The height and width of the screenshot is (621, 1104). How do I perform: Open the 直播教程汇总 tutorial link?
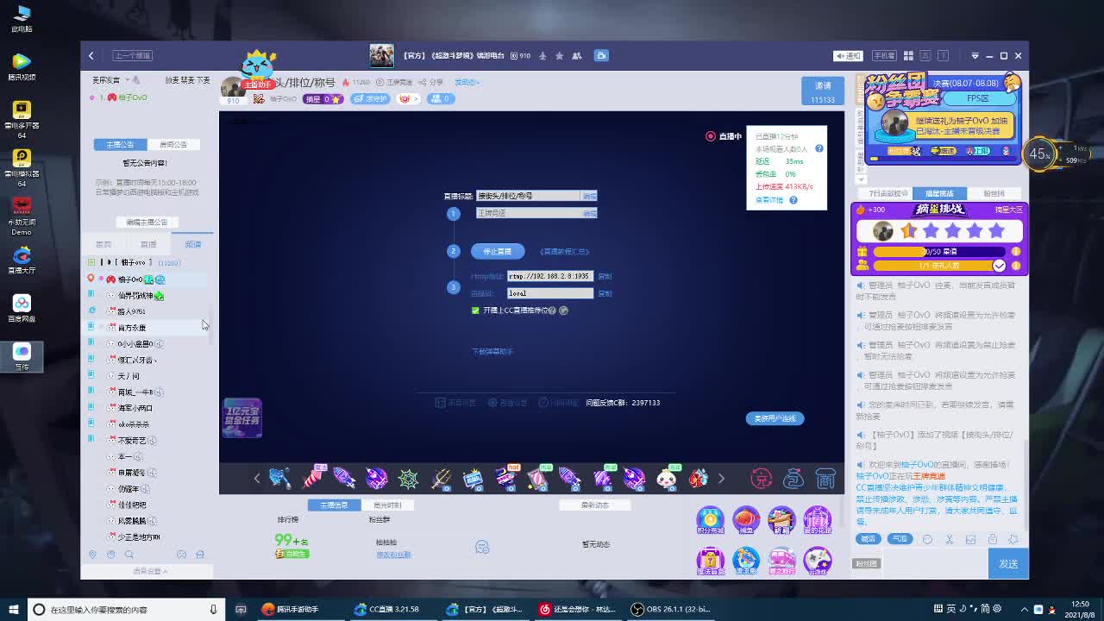click(x=565, y=252)
